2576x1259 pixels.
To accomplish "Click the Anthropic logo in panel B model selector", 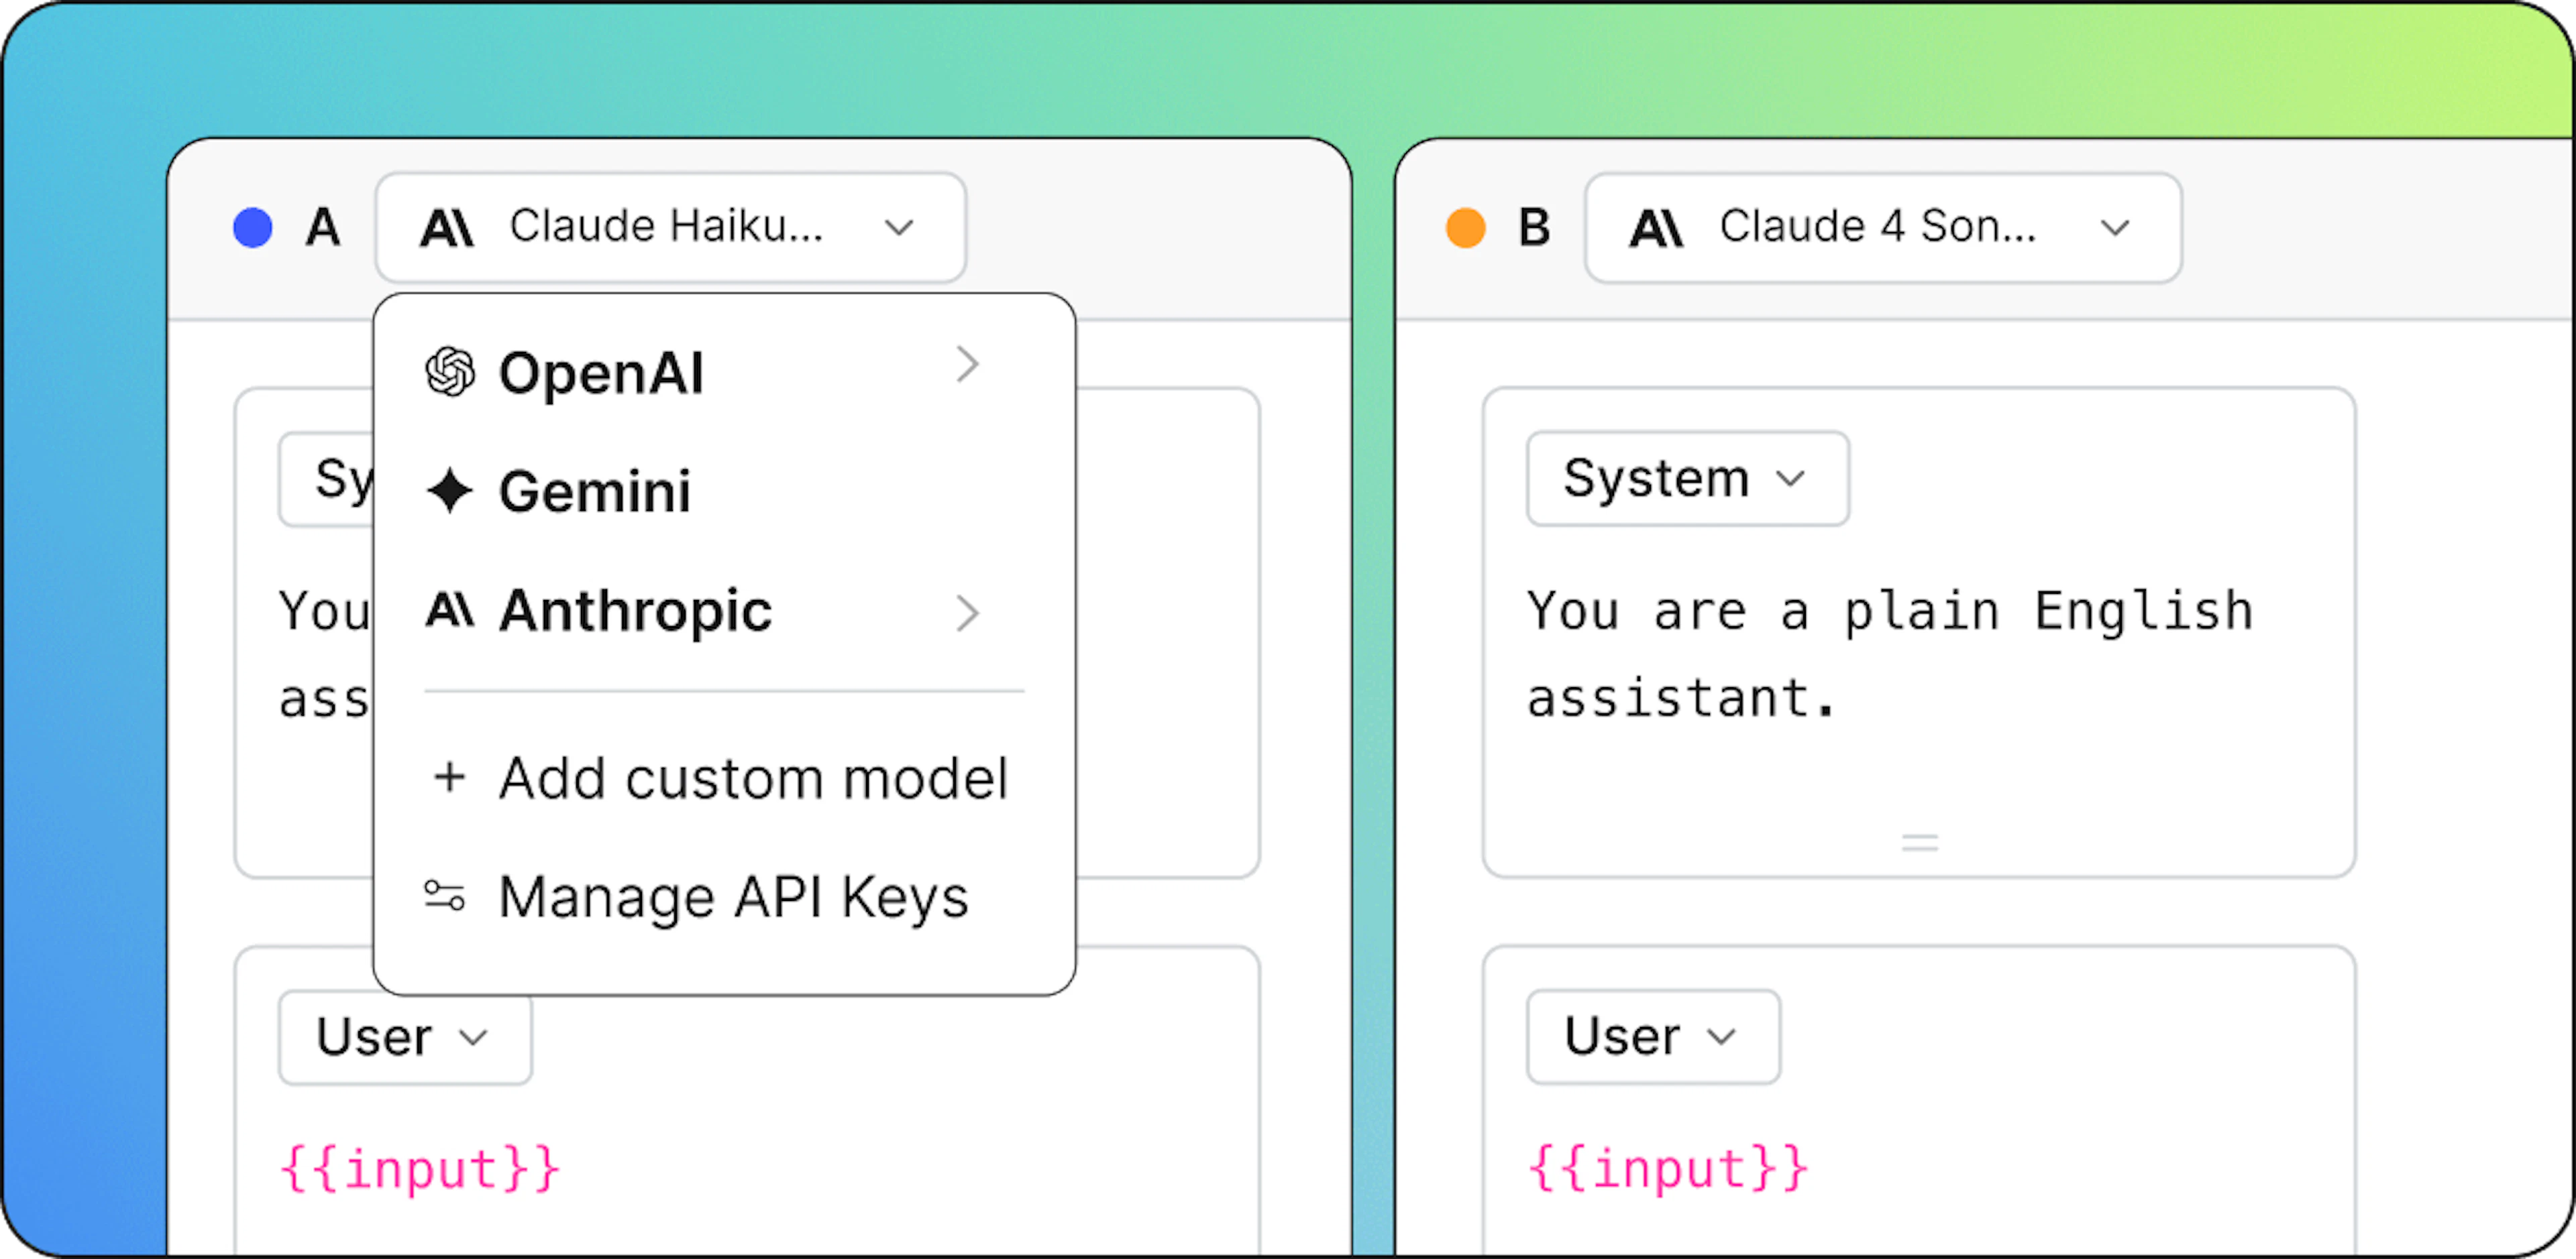I will (x=1657, y=228).
